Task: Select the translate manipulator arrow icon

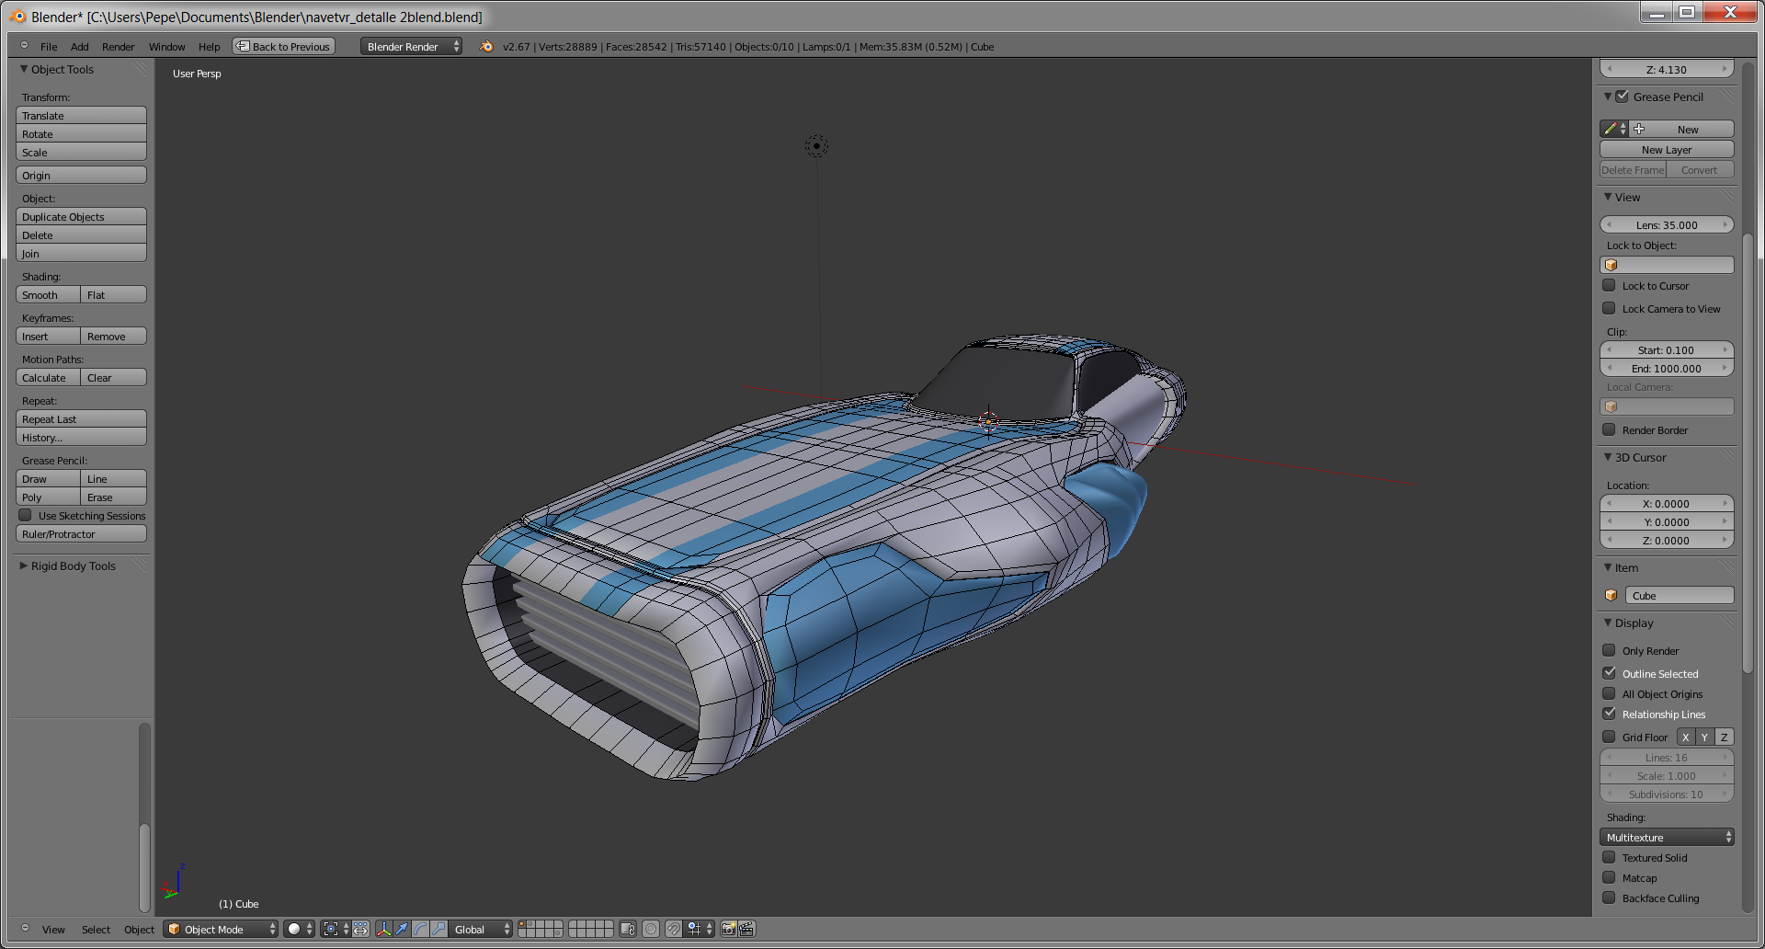Action: tap(402, 929)
